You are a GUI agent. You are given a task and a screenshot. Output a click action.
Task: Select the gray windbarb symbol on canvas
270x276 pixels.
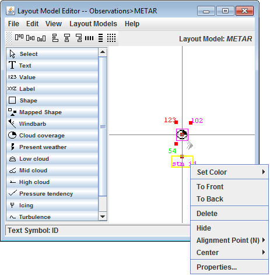point(190,145)
